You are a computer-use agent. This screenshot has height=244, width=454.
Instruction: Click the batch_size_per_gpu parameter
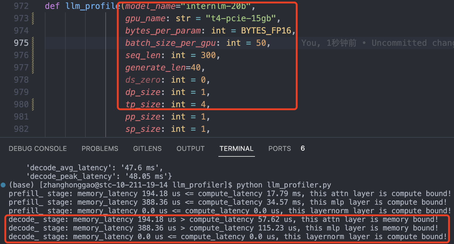170,43
